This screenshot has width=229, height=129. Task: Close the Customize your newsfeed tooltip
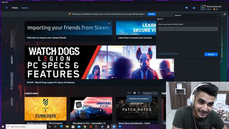tap(150, 97)
